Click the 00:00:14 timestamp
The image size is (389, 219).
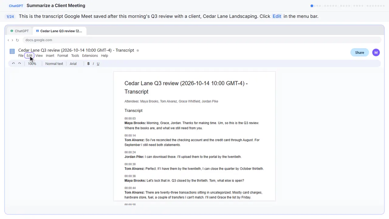click(x=130, y=136)
